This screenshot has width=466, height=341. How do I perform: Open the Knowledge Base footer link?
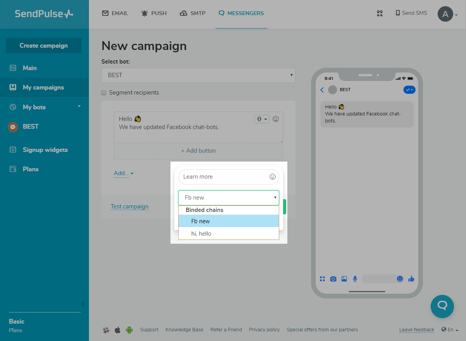coord(184,330)
